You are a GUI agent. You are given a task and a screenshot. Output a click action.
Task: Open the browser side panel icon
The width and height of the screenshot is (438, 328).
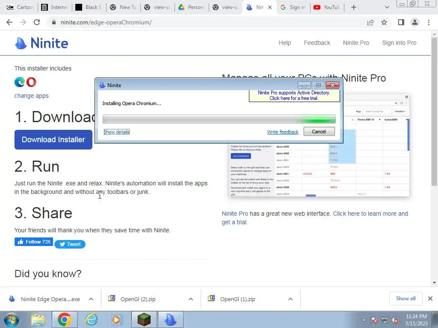click(401, 22)
